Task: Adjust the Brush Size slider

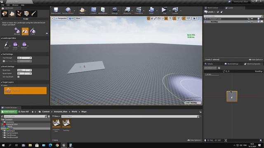Action: coord(24,70)
